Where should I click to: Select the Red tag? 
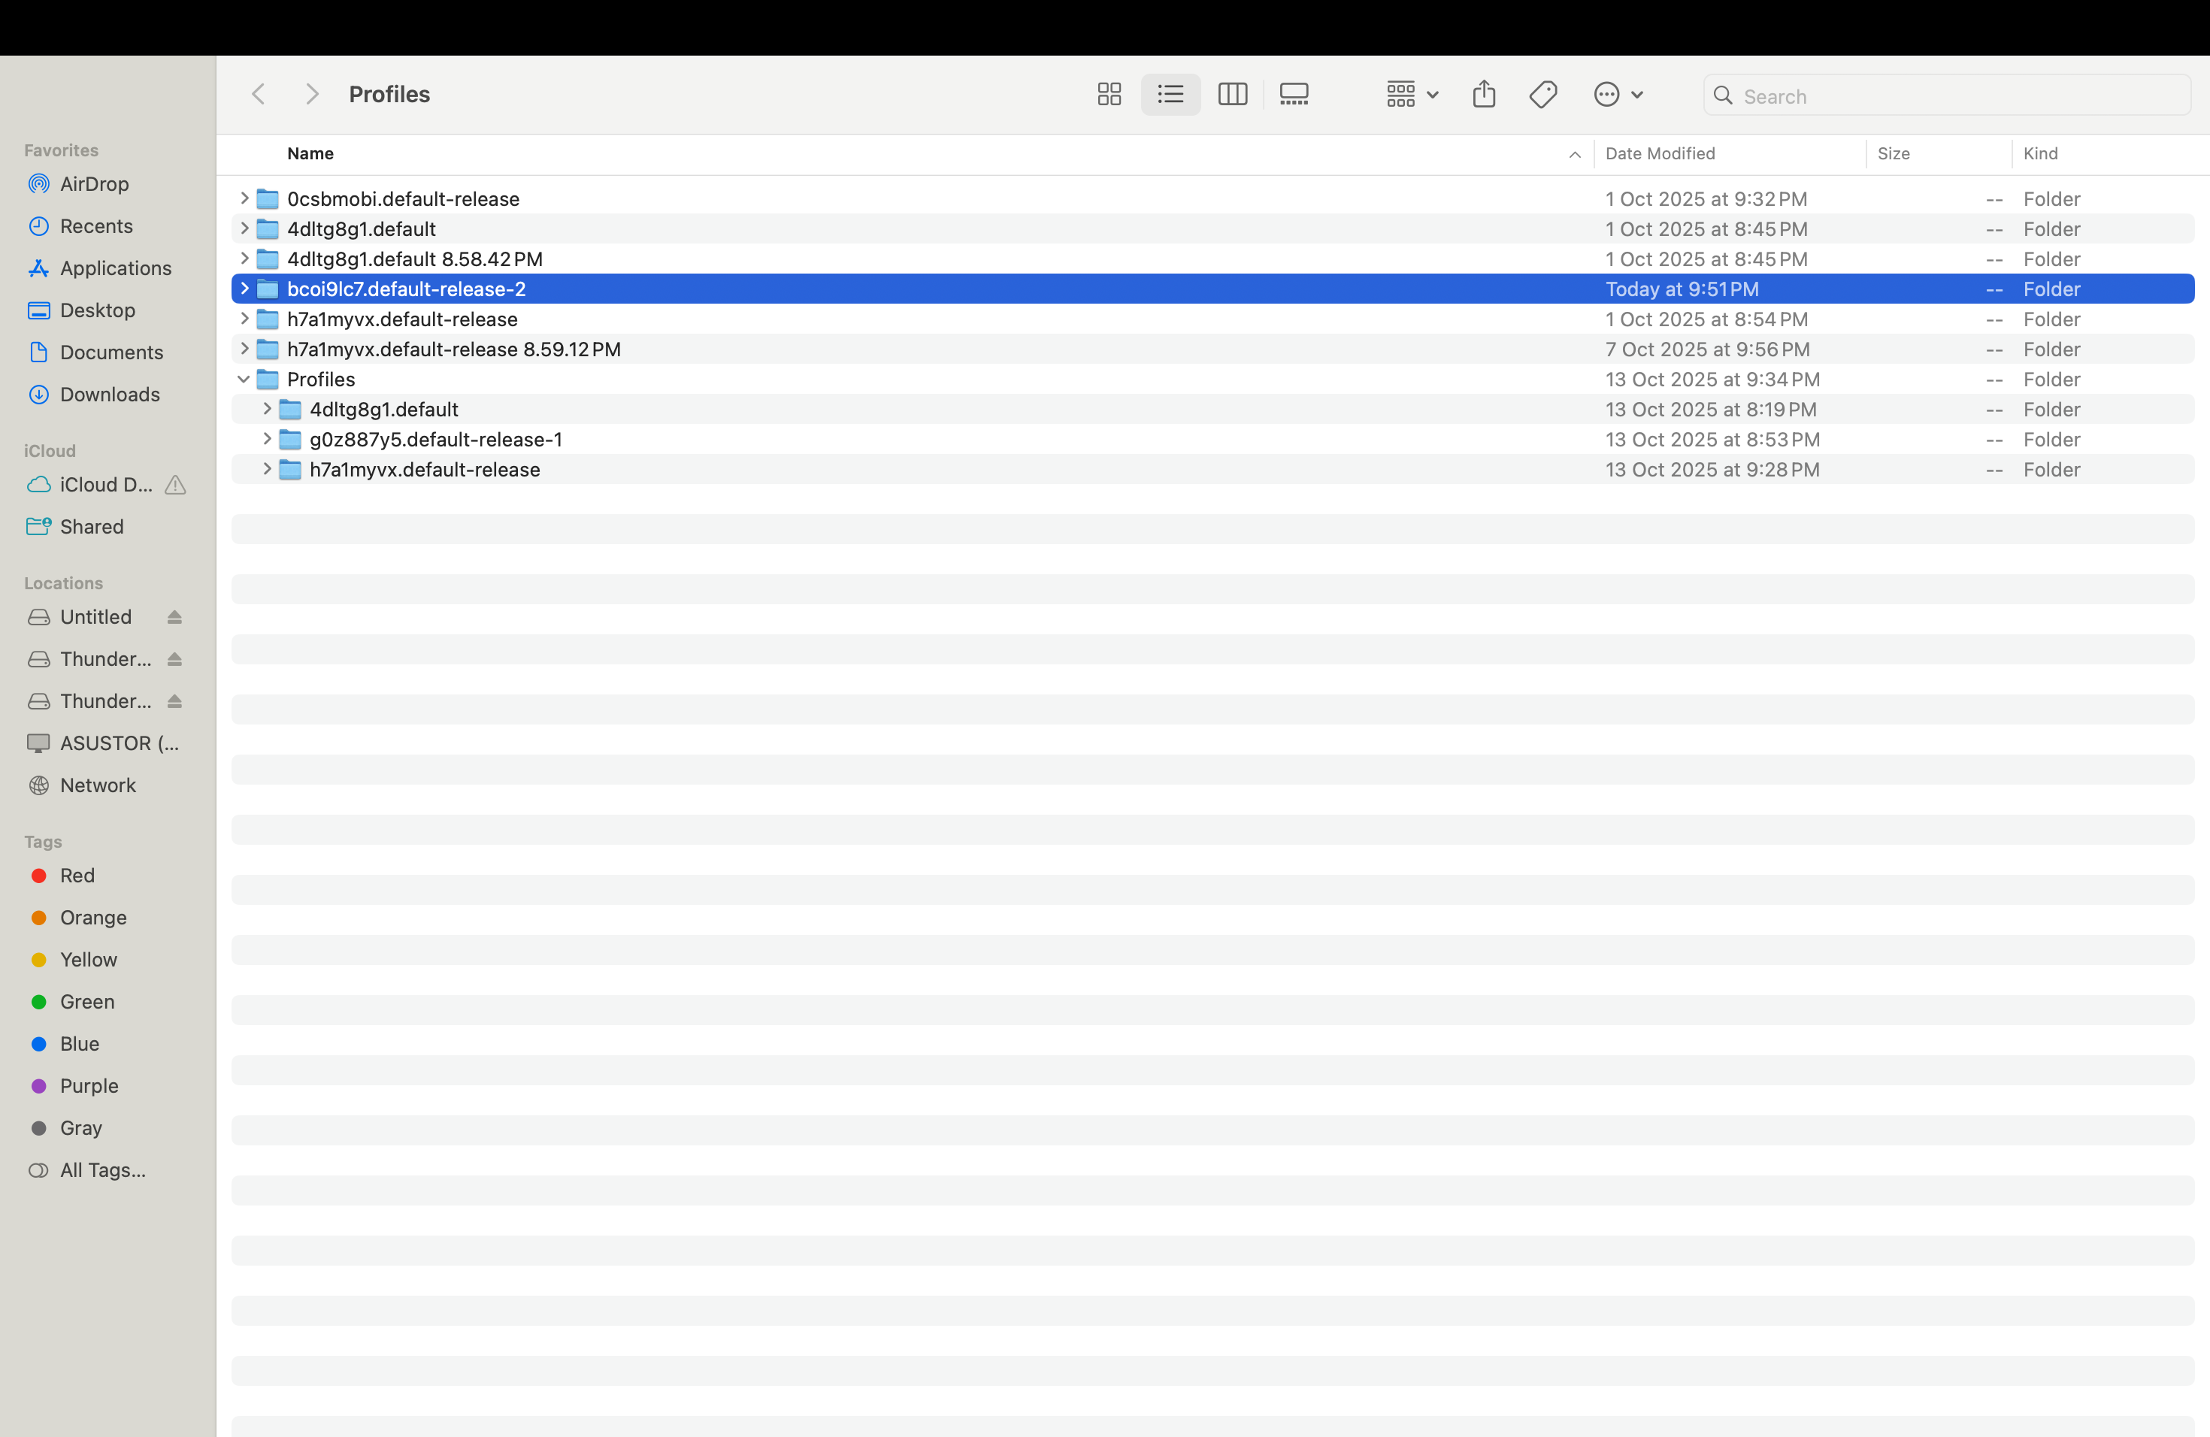(77, 876)
